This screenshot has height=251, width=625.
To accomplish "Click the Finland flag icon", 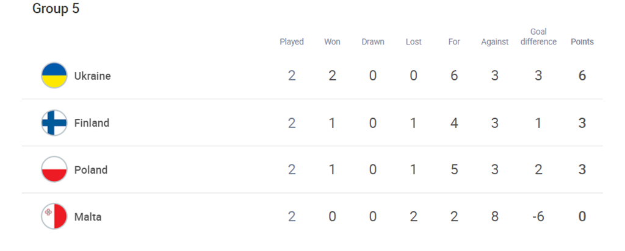I will click(54, 123).
